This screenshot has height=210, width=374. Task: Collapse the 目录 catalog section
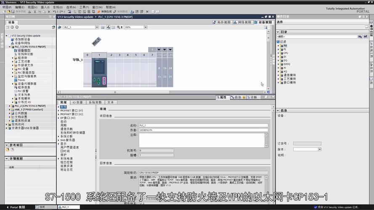coord(278,31)
